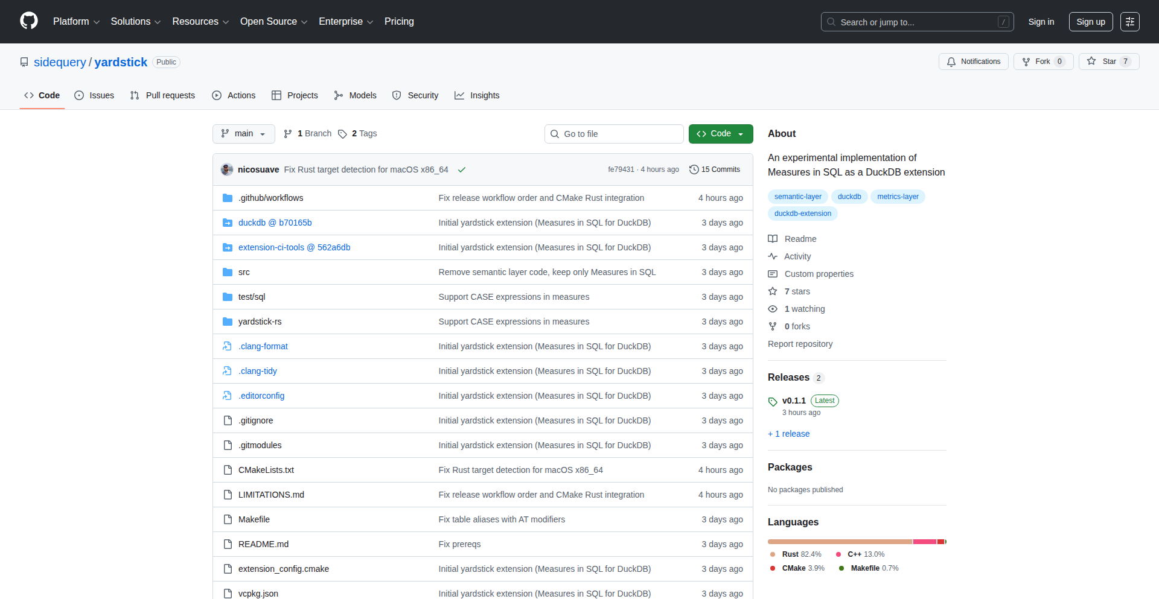Viewport: 1159px width, 599px height.
Task: Click the command palette icon beside search
Action: [x=1130, y=21]
